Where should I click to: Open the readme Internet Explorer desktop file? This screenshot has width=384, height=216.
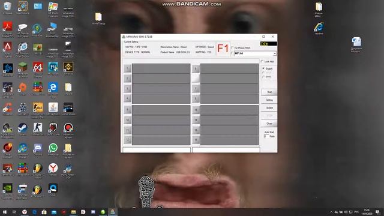click(x=319, y=28)
